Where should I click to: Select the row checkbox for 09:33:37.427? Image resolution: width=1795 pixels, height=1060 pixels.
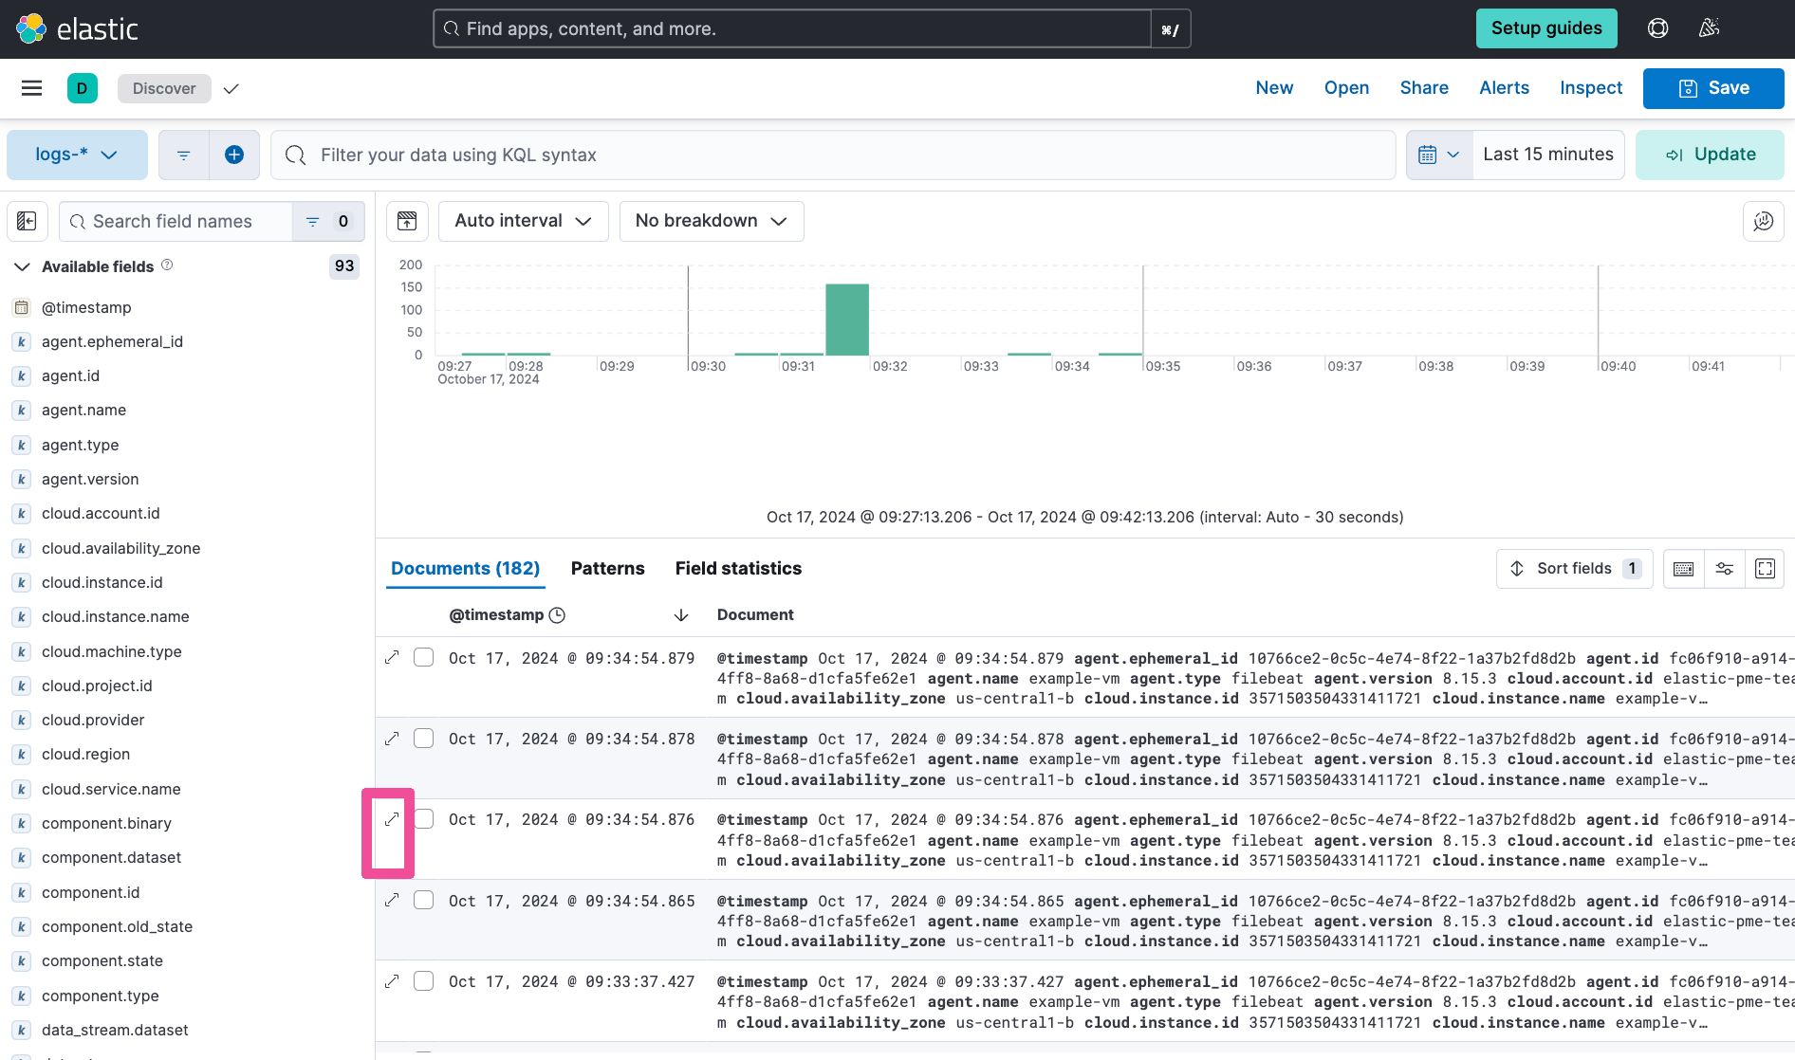[424, 980]
